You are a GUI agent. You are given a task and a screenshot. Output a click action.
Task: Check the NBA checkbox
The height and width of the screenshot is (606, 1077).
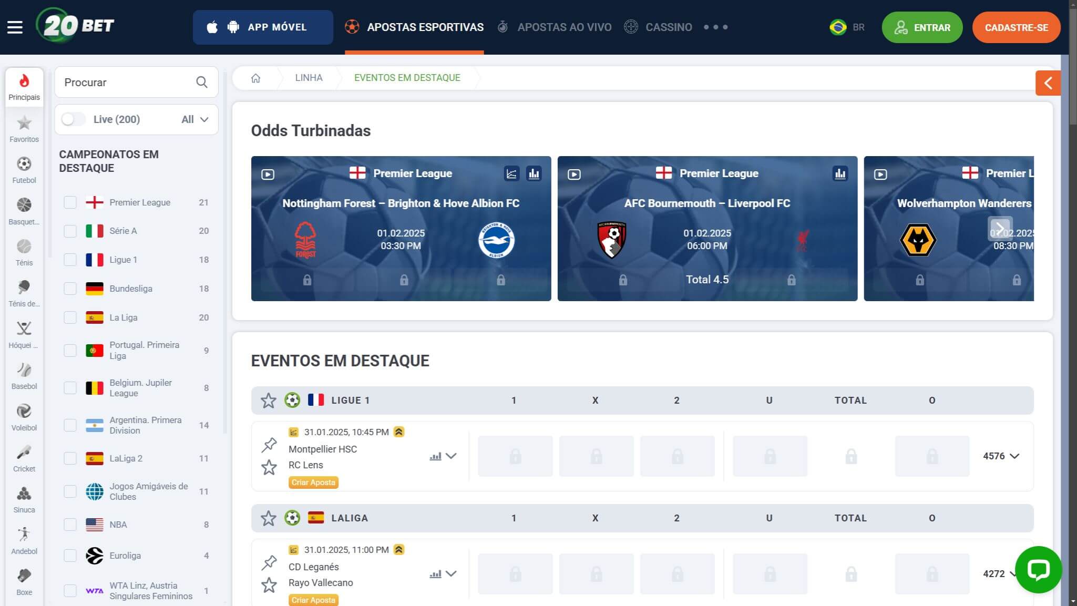(x=70, y=525)
